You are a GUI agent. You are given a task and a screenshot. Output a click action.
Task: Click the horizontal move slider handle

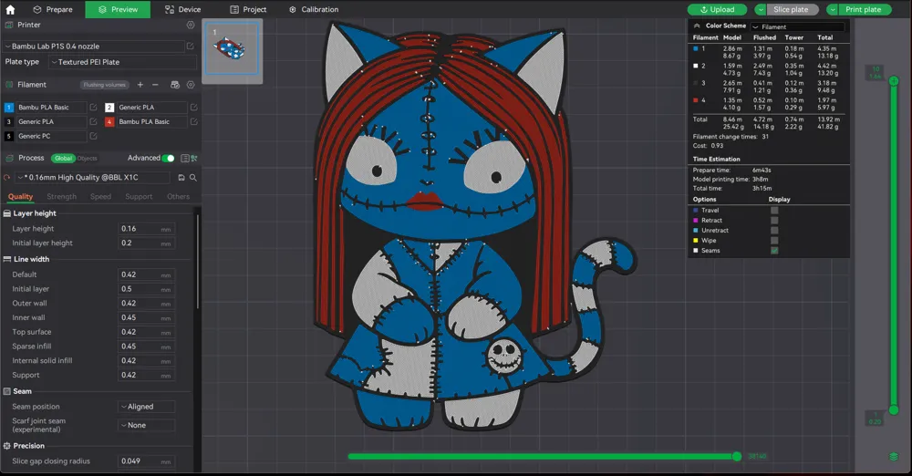pyautogui.click(x=737, y=457)
